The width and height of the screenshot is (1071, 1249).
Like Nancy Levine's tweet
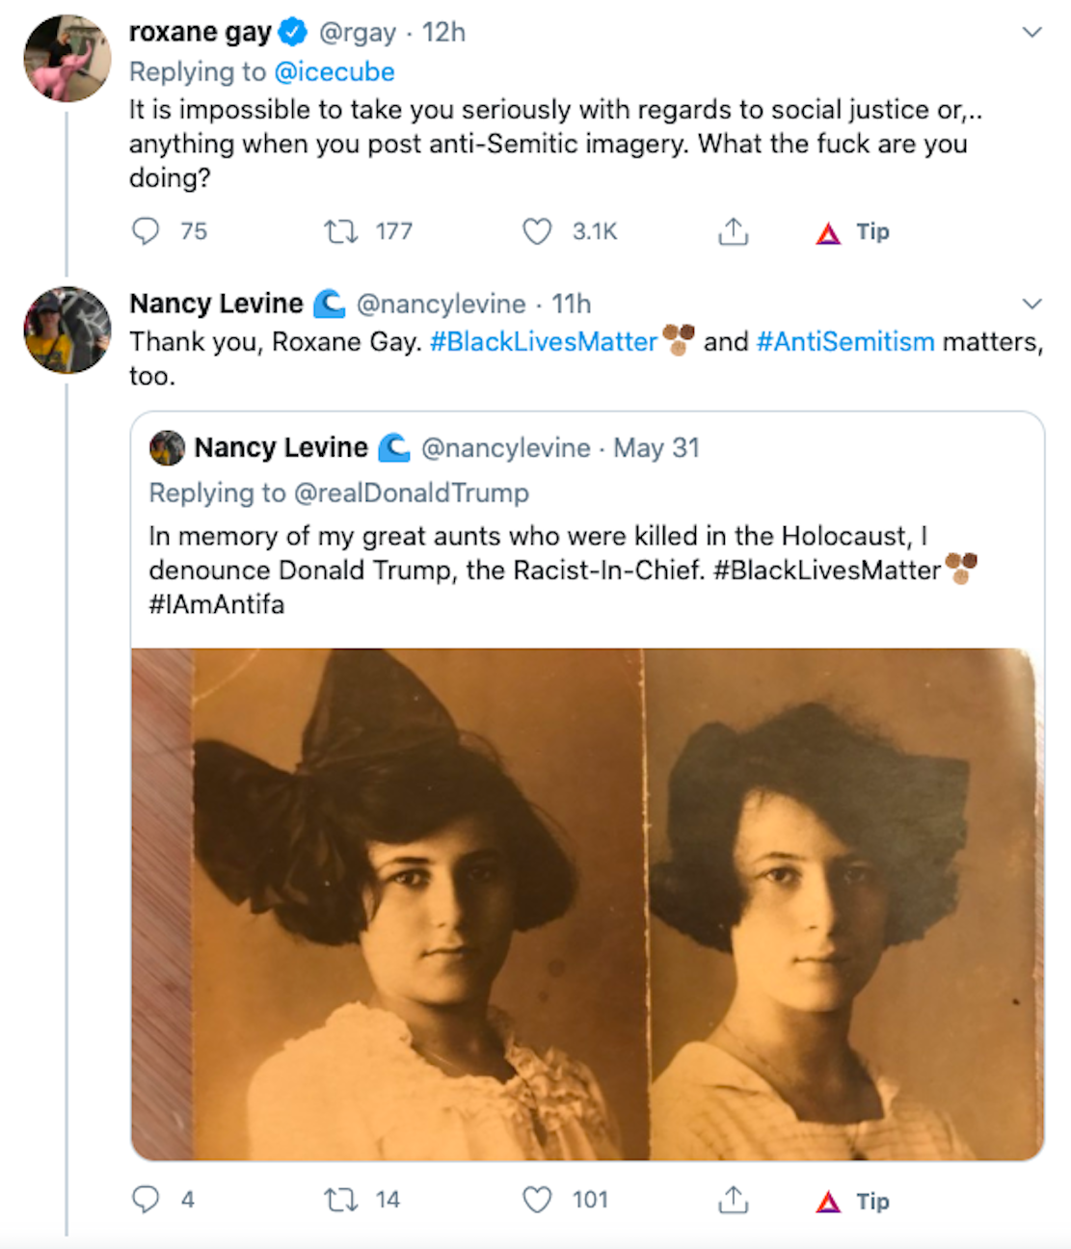(x=537, y=1200)
